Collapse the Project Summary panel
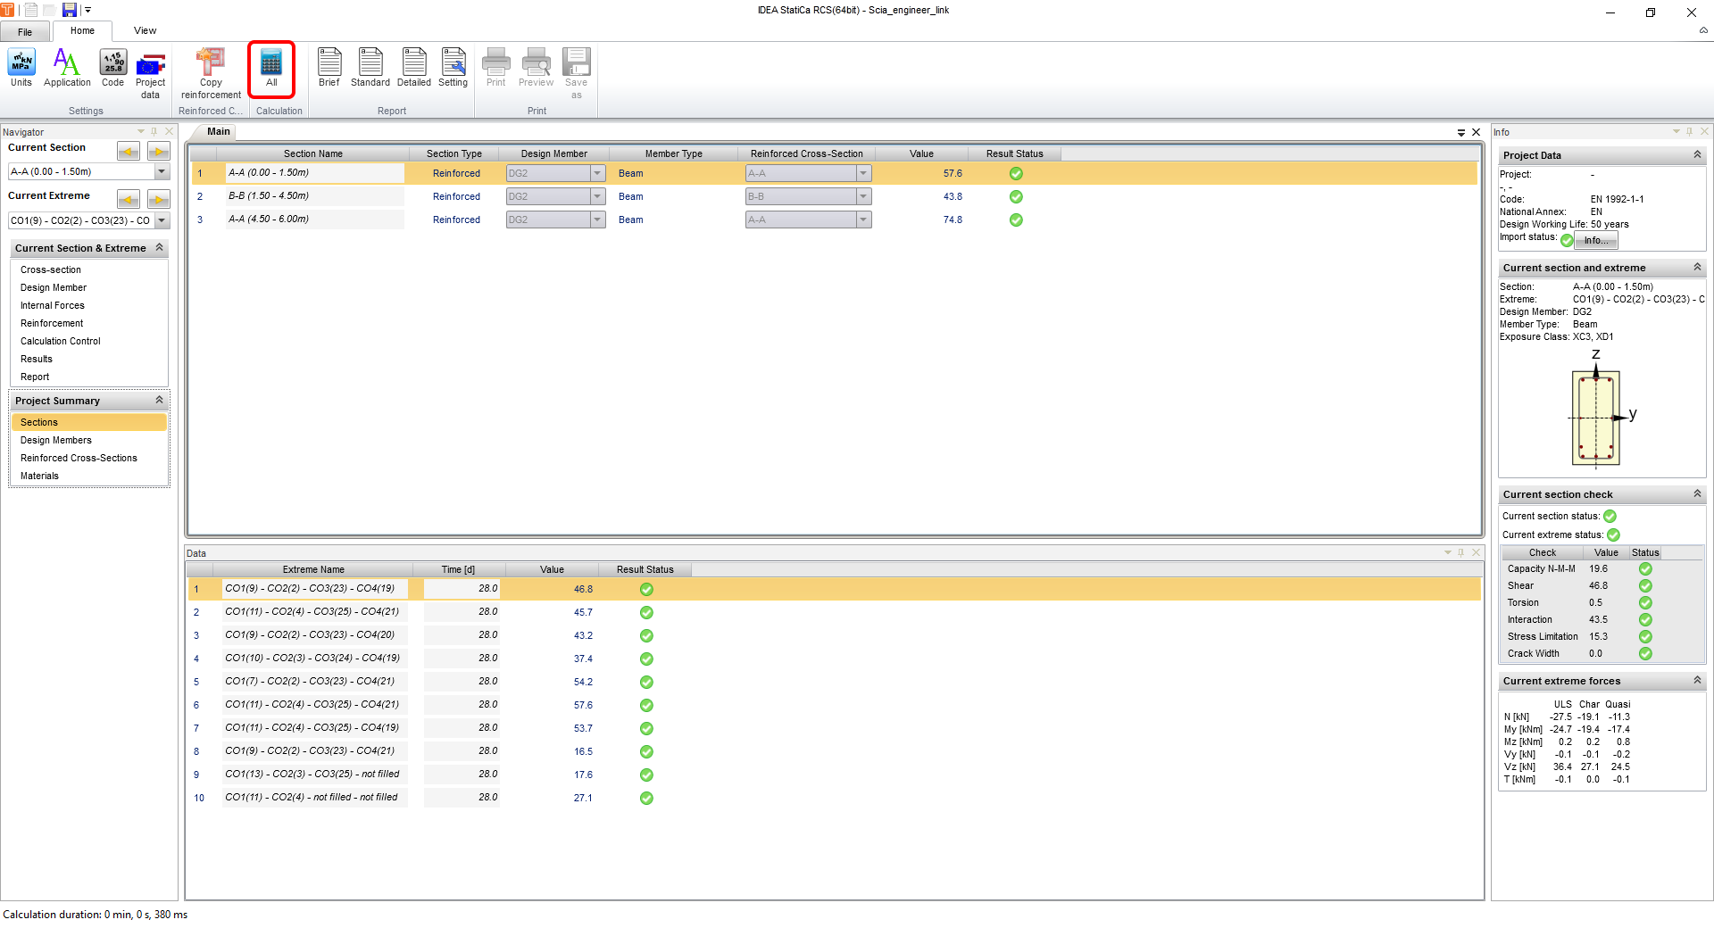Screen dimensions: 1714x928 159,401
